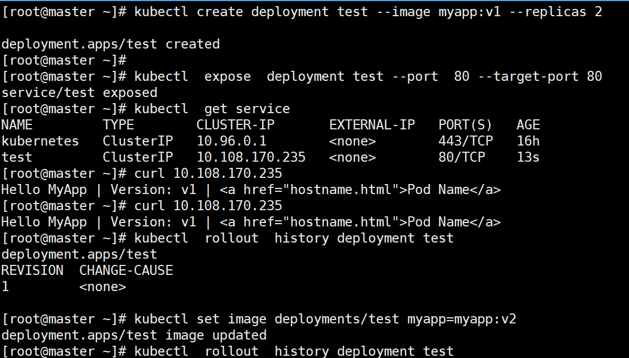The width and height of the screenshot is (629, 358).
Task: Click '--replicas 2' in first command
Action: [555, 12]
